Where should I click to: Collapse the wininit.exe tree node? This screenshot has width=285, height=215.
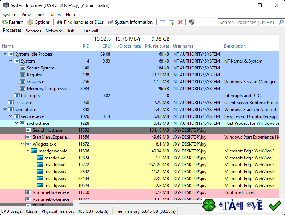[x=5, y=110]
